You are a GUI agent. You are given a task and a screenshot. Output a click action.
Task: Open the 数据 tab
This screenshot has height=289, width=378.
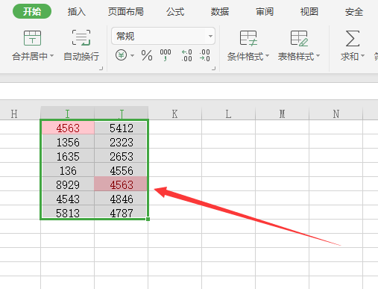[220, 12]
